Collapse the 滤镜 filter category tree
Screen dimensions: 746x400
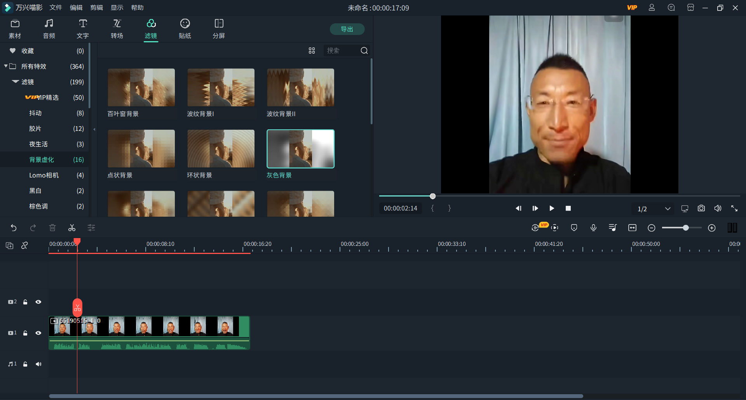15,82
